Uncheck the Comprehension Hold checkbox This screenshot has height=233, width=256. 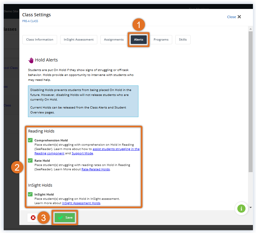coord(30,140)
